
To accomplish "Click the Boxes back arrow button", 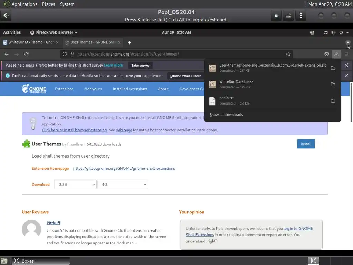I will tap(6, 16).
